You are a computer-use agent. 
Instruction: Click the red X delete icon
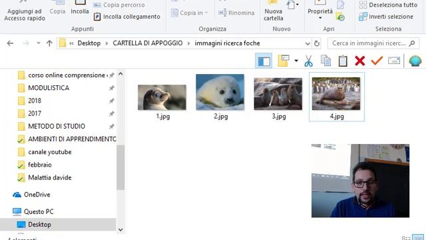(359, 61)
